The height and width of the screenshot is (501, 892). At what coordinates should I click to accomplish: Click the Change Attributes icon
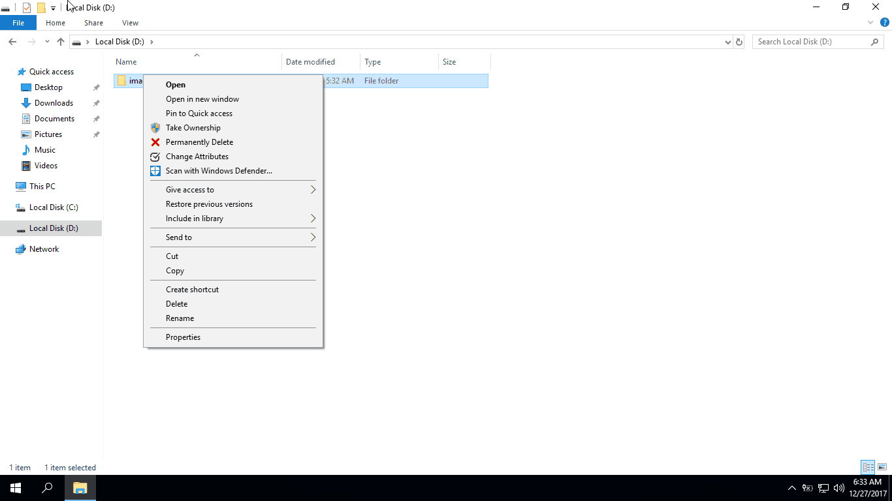(x=155, y=156)
